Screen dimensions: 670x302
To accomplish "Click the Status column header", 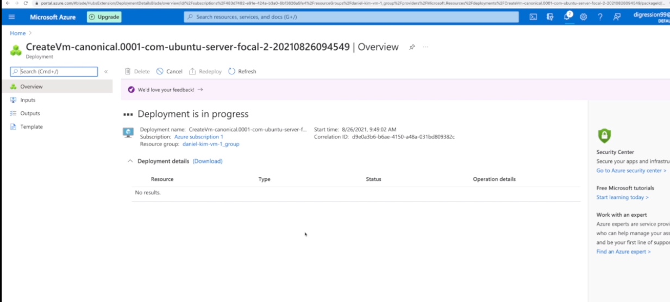I will (x=373, y=179).
